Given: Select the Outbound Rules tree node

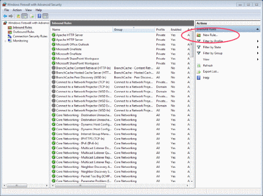Looking at the screenshot, I should [23, 32].
